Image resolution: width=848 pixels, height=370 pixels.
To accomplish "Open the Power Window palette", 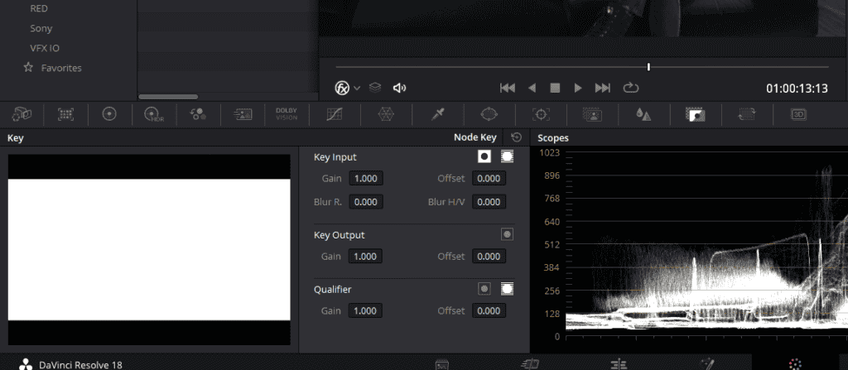I will (x=489, y=114).
